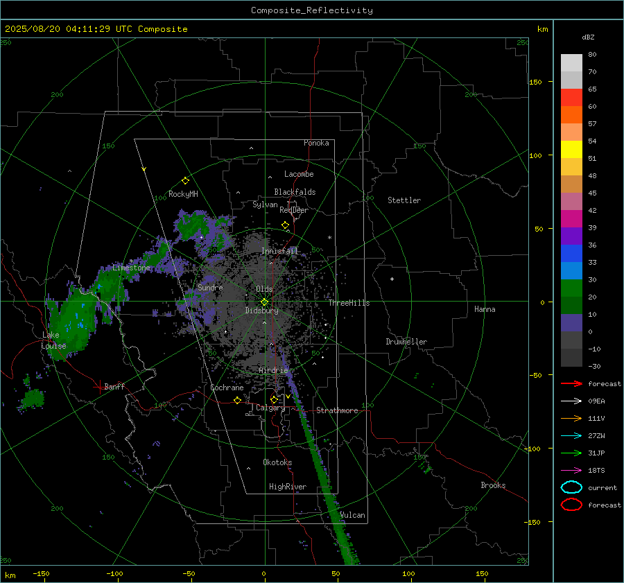Pick the bright yellow 51-54 dBZ swatch

point(571,150)
